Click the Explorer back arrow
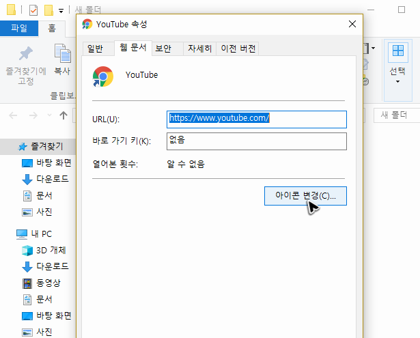Image resolution: width=420 pixels, height=338 pixels. (13, 115)
